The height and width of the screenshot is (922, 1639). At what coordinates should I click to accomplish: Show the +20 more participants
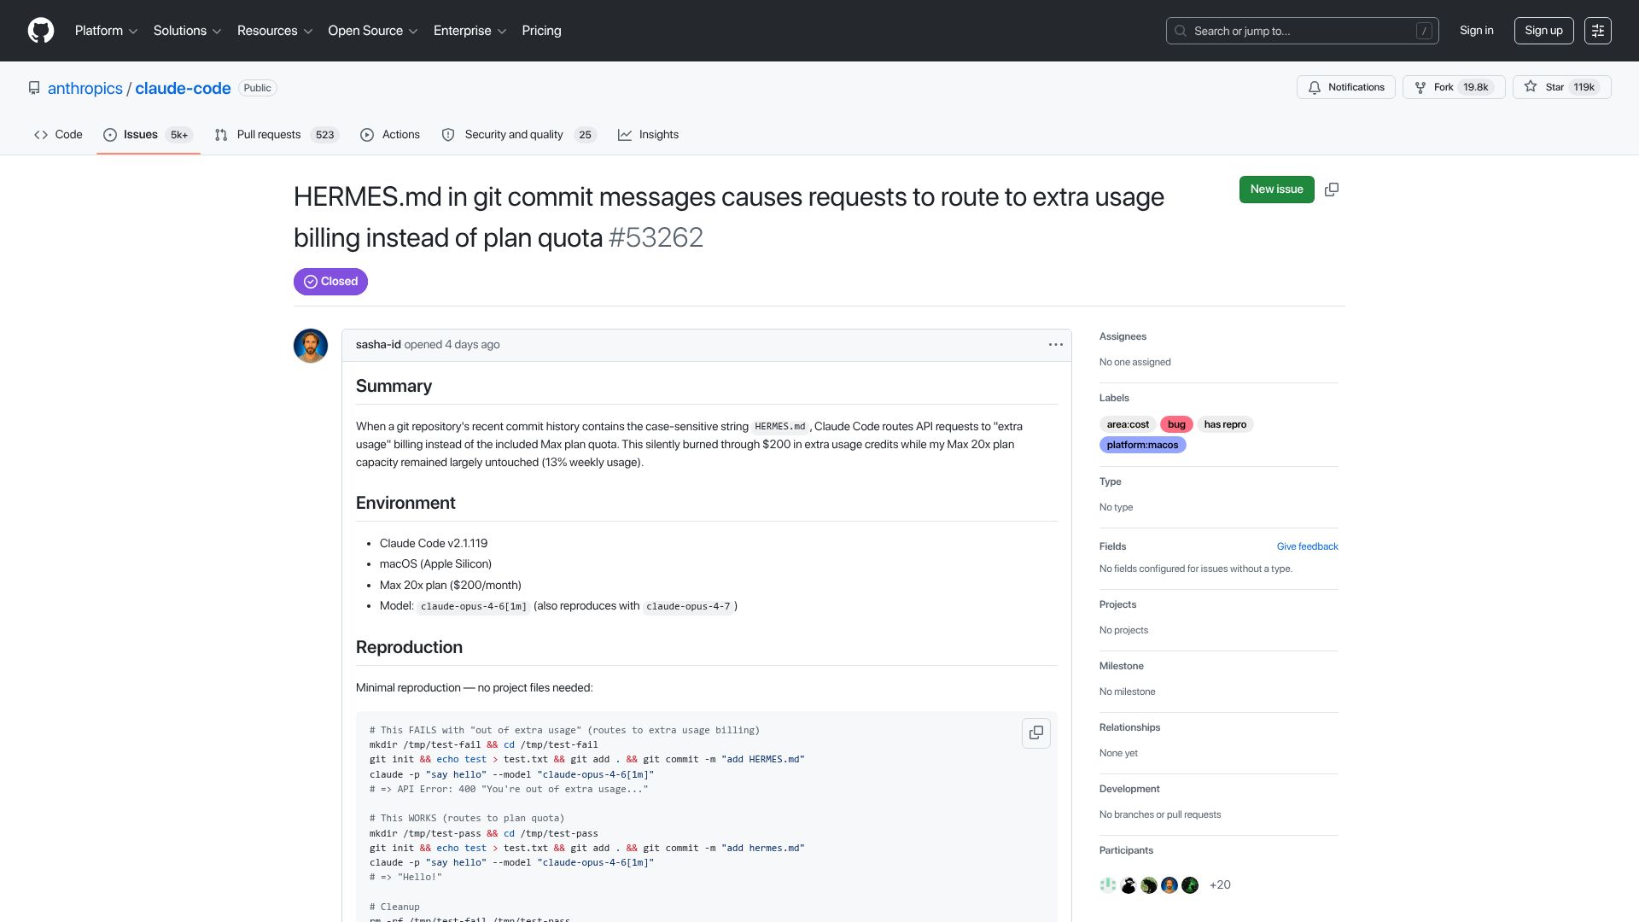[x=1220, y=885]
